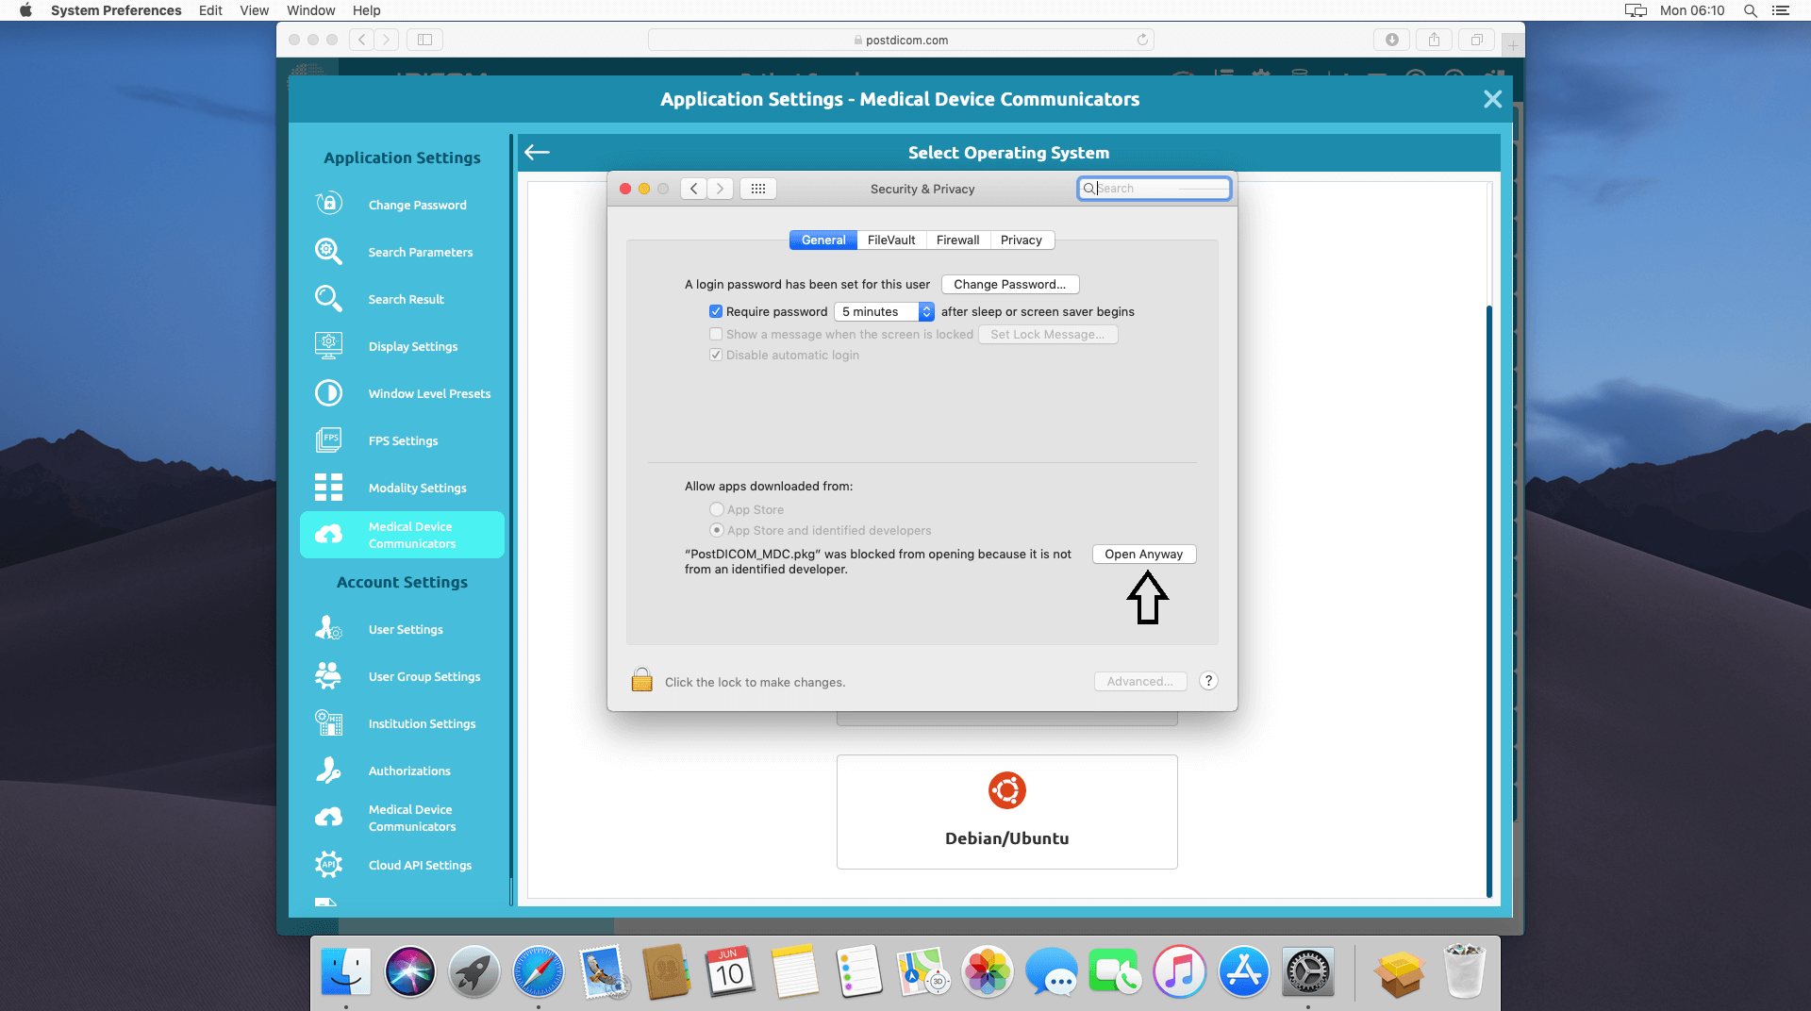
Task: Open the 5 minutes delay dropdown
Action: 884,311
